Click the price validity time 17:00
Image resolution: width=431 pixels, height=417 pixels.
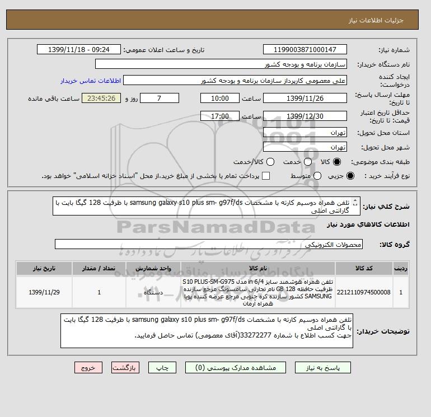point(220,116)
